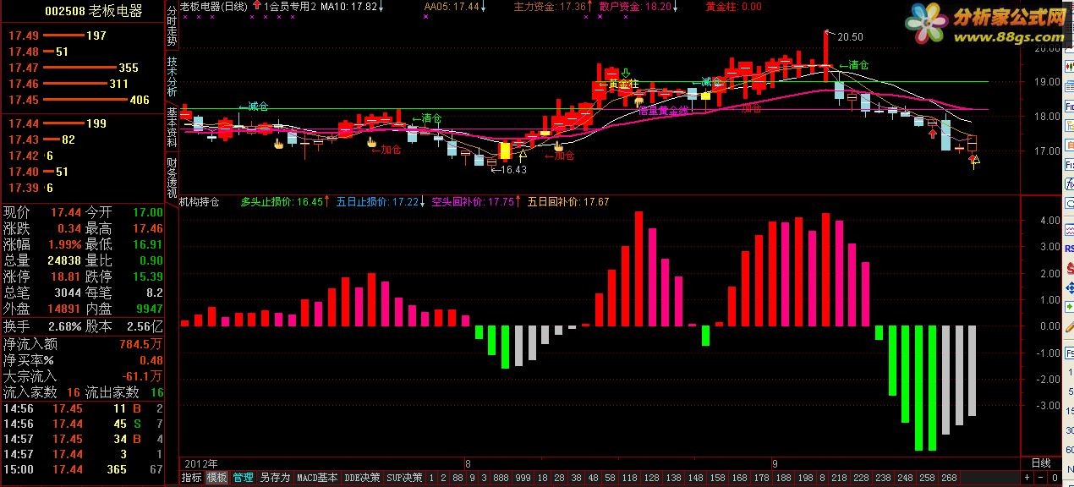Image resolution: width=1074 pixels, height=487 pixels.
Task: Click the 空头回补价: 17.75 label
Action: [x=474, y=202]
